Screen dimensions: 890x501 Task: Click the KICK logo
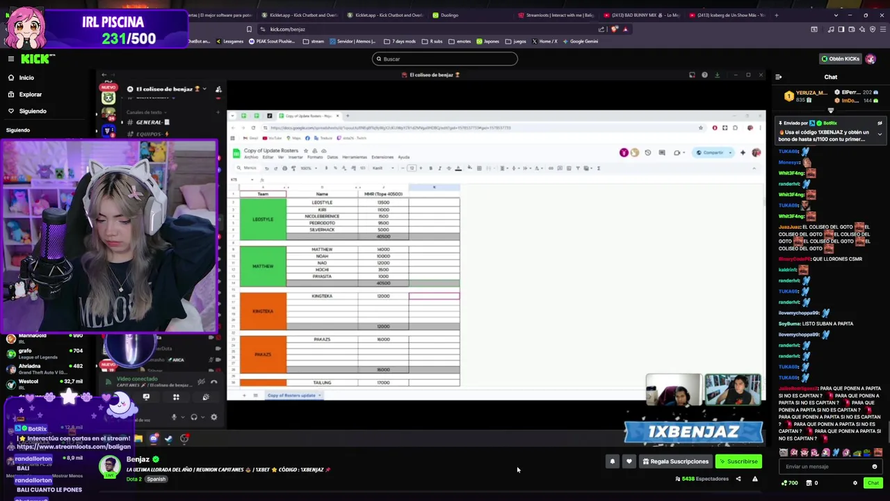[38, 59]
